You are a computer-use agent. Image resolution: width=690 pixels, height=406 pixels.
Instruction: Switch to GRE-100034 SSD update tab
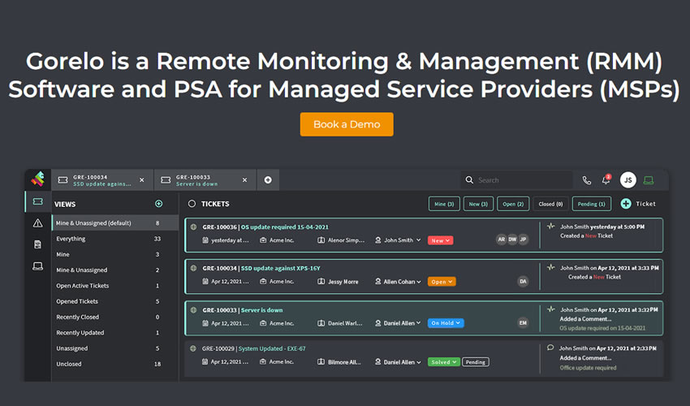point(102,180)
